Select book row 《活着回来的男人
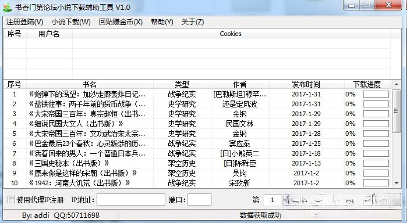This screenshot has width=407, height=223. [x=197, y=153]
